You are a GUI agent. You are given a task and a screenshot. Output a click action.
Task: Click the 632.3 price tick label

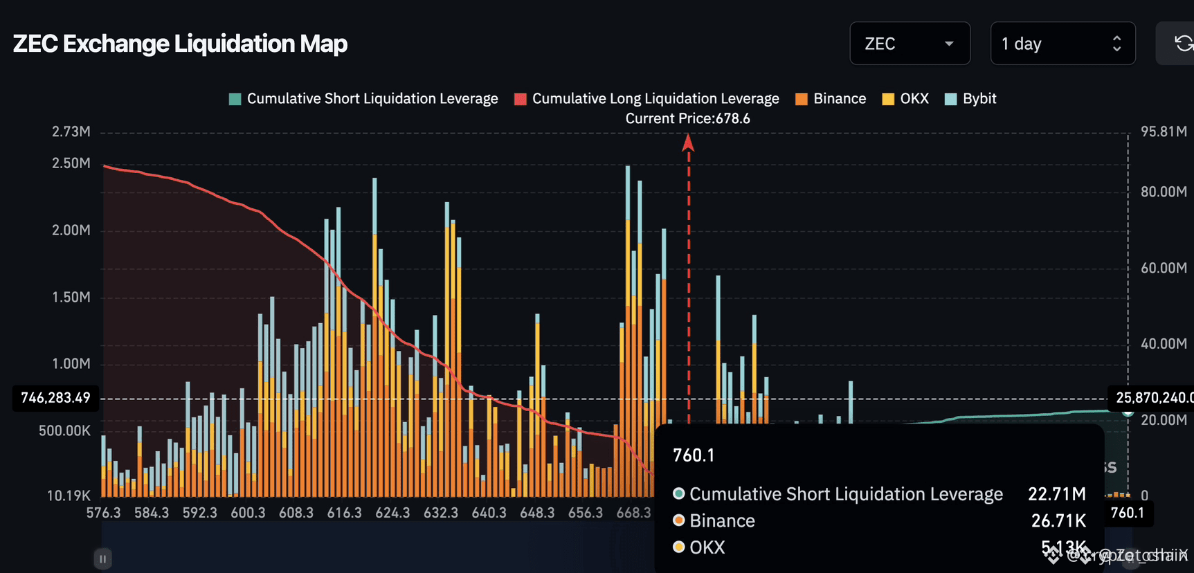tap(441, 513)
